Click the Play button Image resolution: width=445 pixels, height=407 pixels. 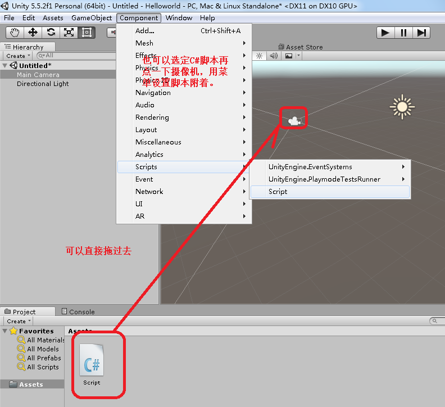coord(385,33)
